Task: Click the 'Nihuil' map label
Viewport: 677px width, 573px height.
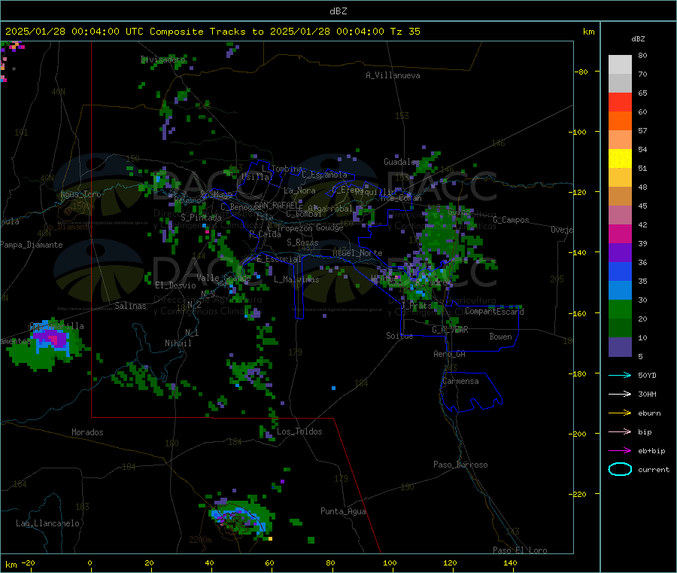Action: tap(178, 343)
